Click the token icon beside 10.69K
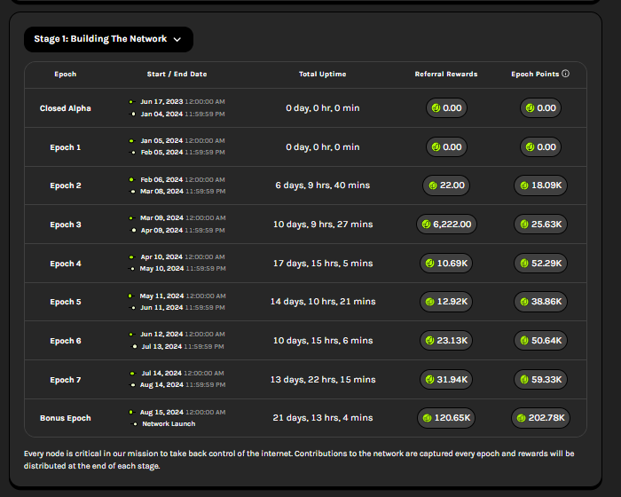The image size is (621, 497). coord(429,264)
